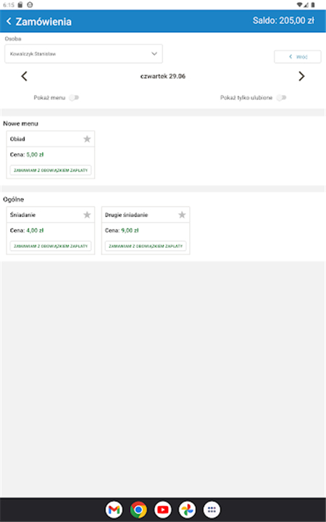Order Śniadanie with payment obligation button
This screenshot has width=326, height=522.
[51, 246]
